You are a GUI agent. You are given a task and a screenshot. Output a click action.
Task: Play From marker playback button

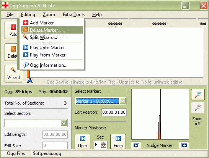coord(118,142)
